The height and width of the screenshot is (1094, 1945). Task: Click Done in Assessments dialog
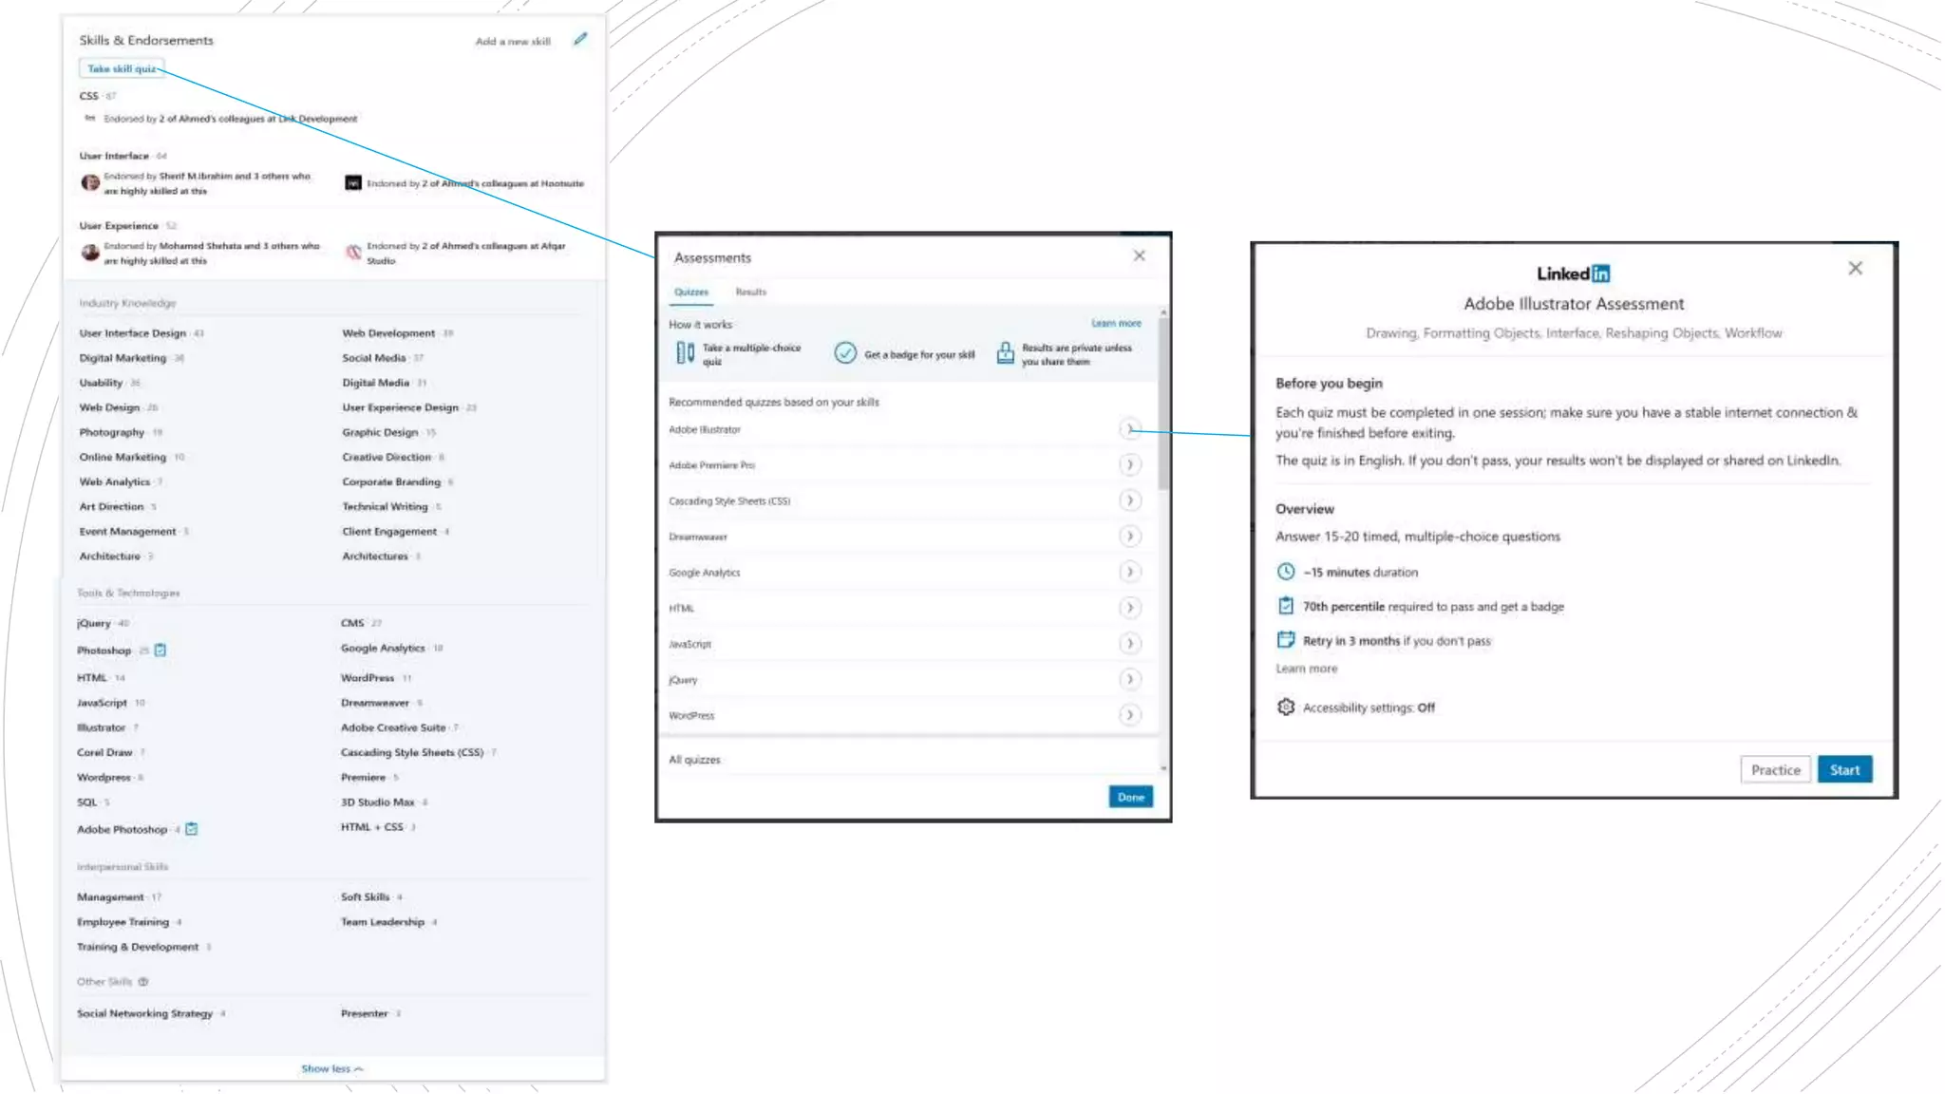click(1130, 797)
